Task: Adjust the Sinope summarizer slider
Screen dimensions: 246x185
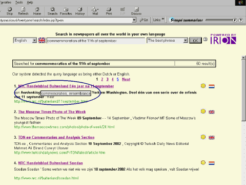Action: coord(219,20)
